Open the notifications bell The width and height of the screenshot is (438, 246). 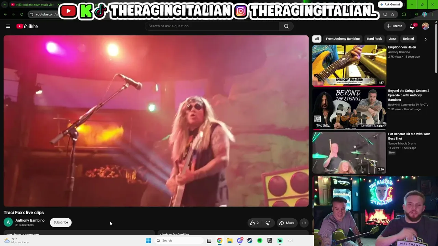pos(412,26)
